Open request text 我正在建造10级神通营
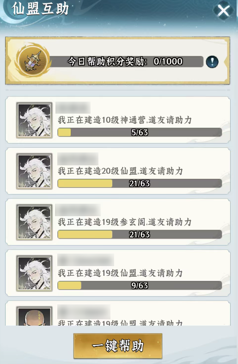 [x=125, y=120]
